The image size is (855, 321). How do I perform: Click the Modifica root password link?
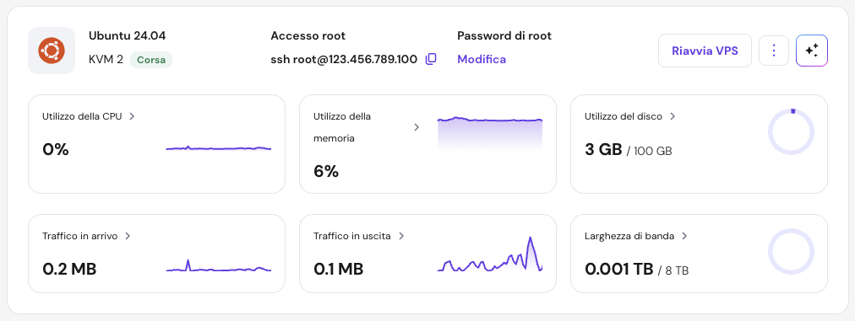(482, 59)
